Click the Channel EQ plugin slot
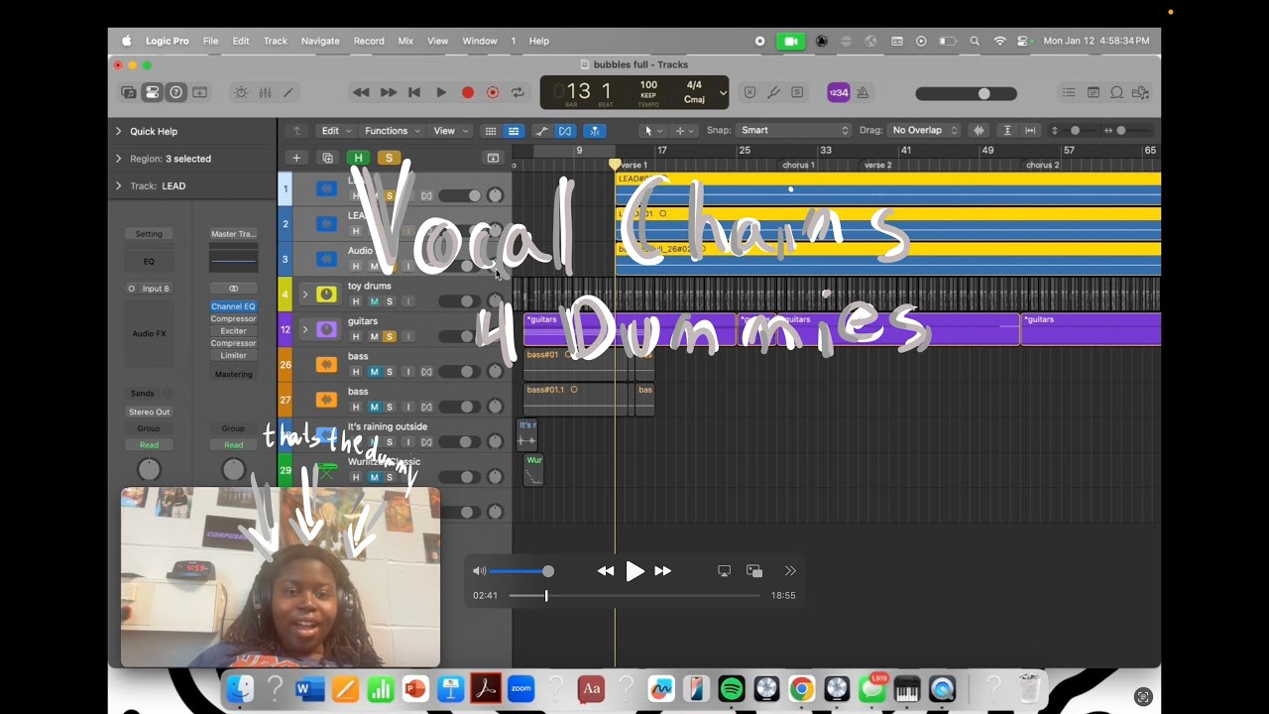 click(233, 306)
